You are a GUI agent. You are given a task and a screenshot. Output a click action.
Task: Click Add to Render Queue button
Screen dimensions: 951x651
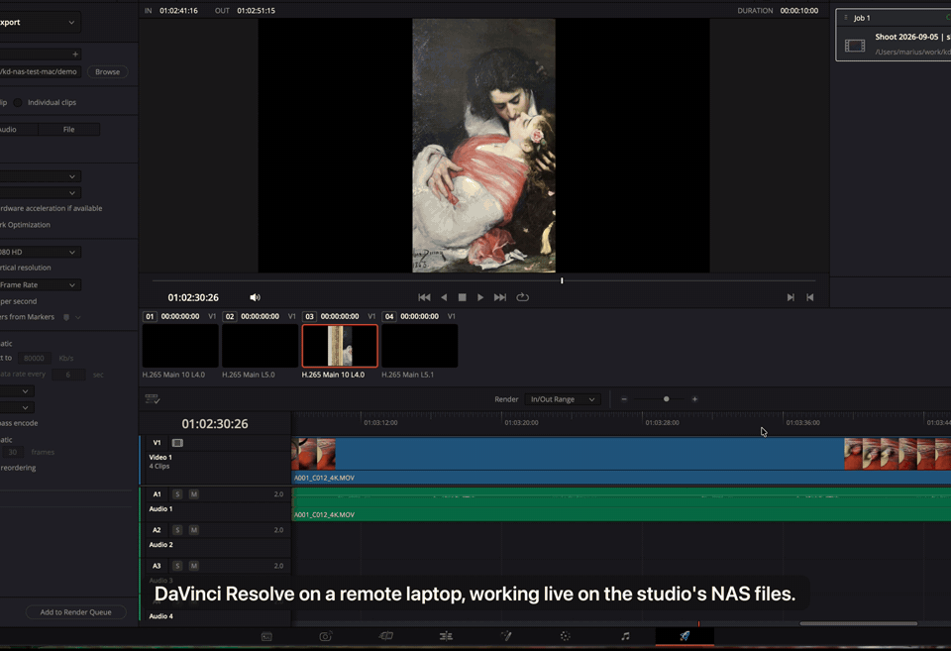[76, 612]
